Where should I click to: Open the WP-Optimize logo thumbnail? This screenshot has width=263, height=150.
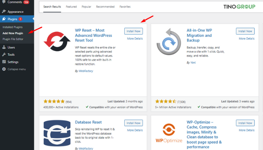pos(169,133)
